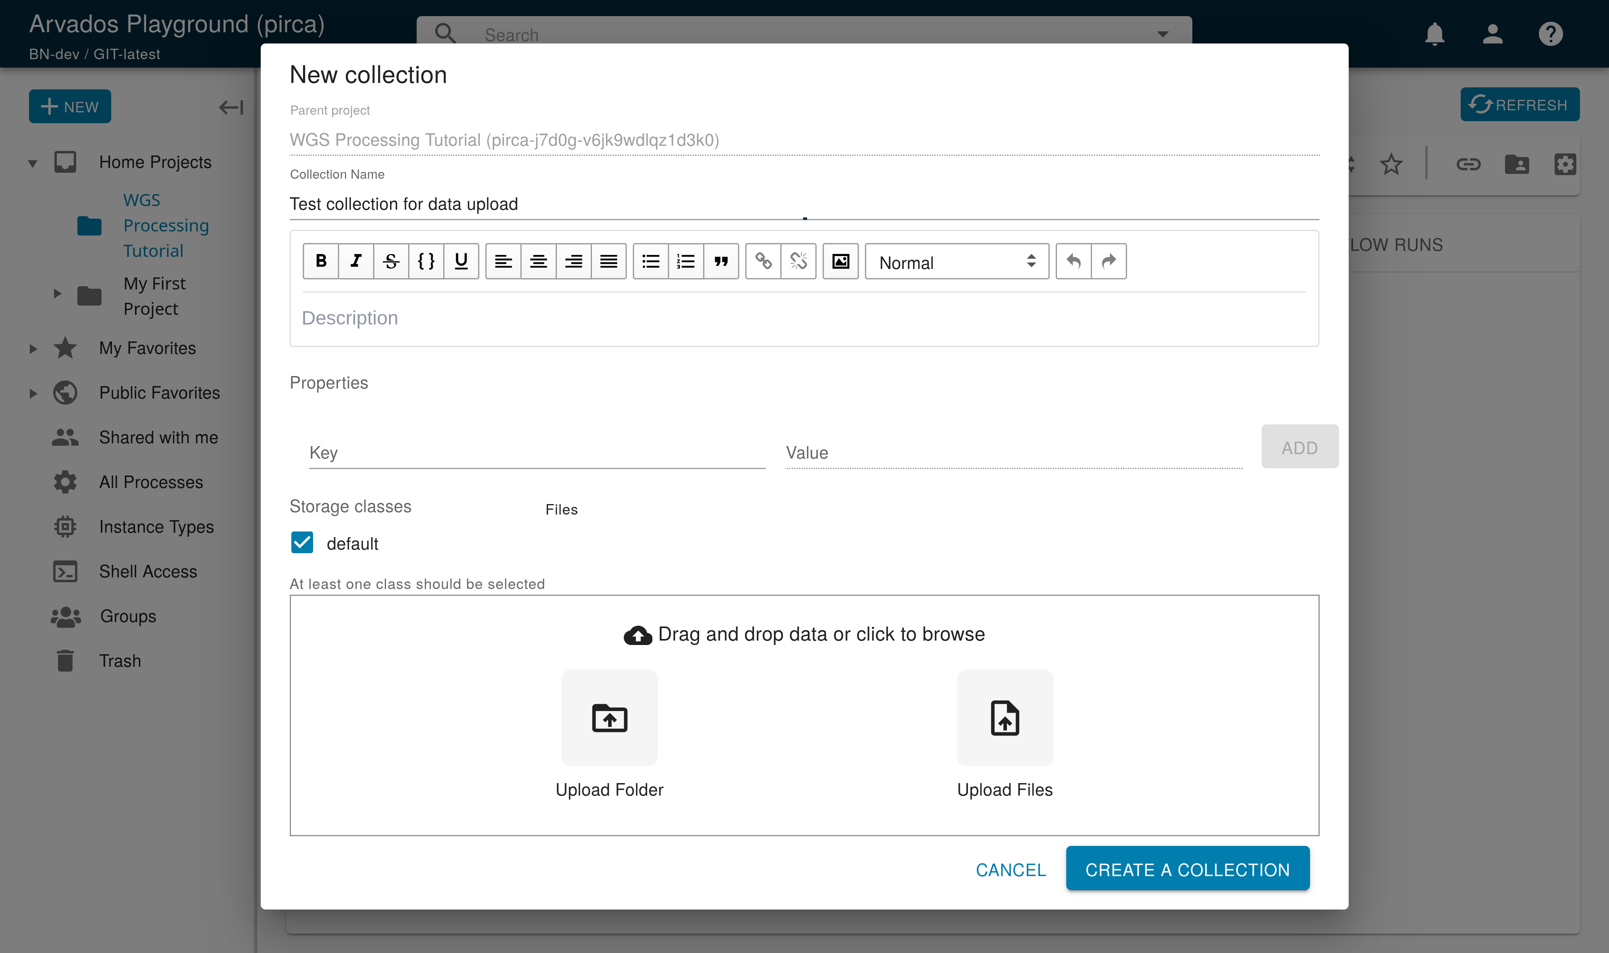Viewport: 1609px width, 953px height.
Task: Add a blockquote to the description
Action: [x=721, y=261]
